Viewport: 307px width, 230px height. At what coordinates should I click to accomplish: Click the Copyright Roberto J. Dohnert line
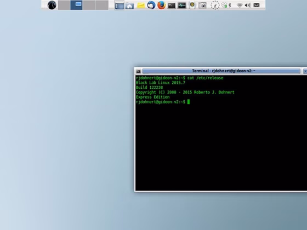click(185, 92)
